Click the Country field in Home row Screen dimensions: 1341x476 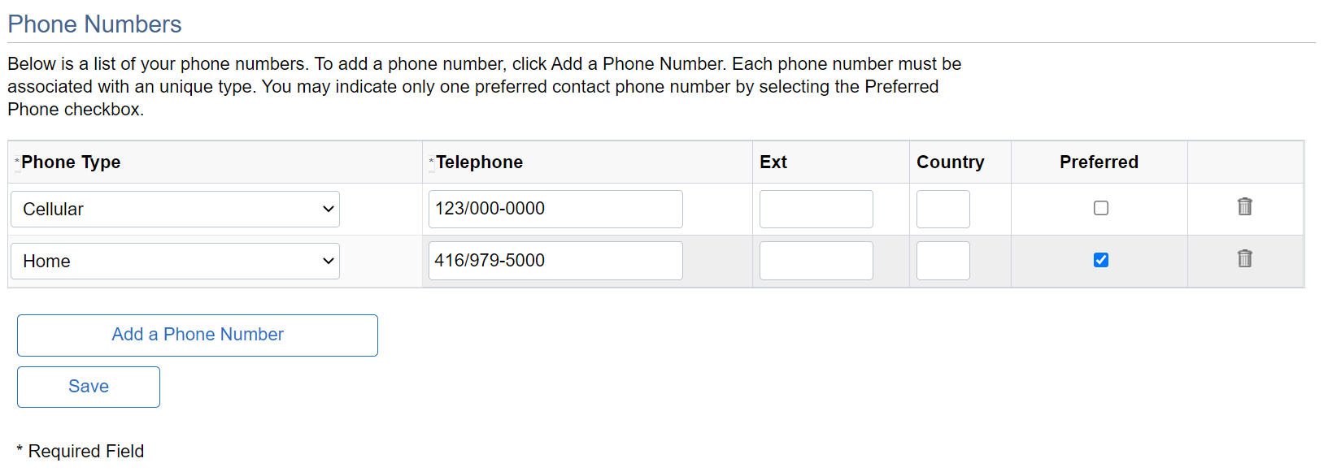943,261
